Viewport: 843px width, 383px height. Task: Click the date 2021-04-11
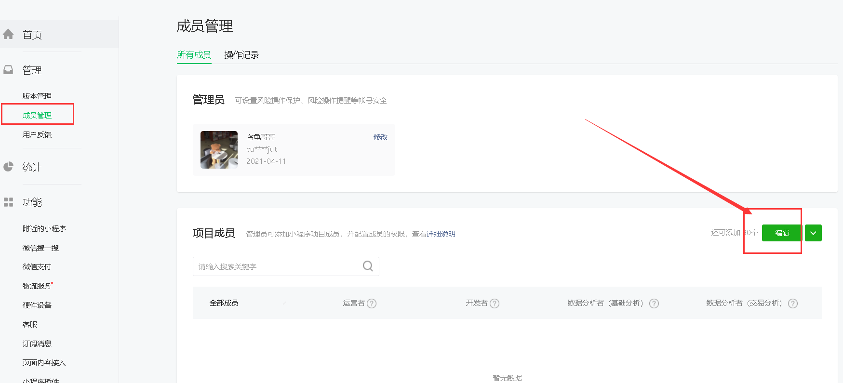pyautogui.click(x=266, y=161)
